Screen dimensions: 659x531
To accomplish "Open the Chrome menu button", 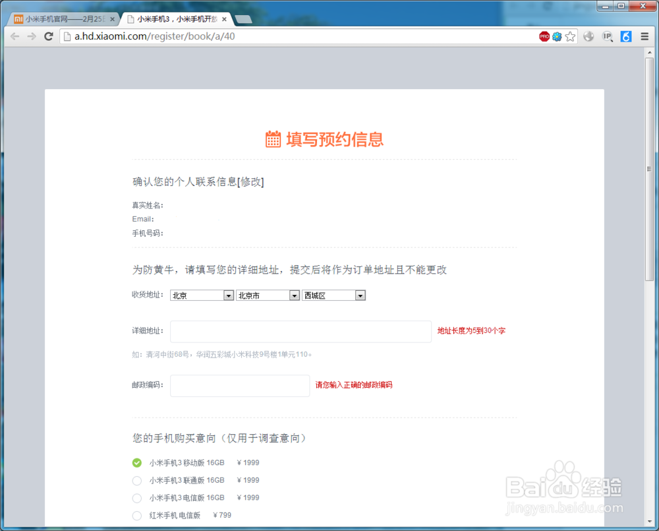I will (645, 36).
